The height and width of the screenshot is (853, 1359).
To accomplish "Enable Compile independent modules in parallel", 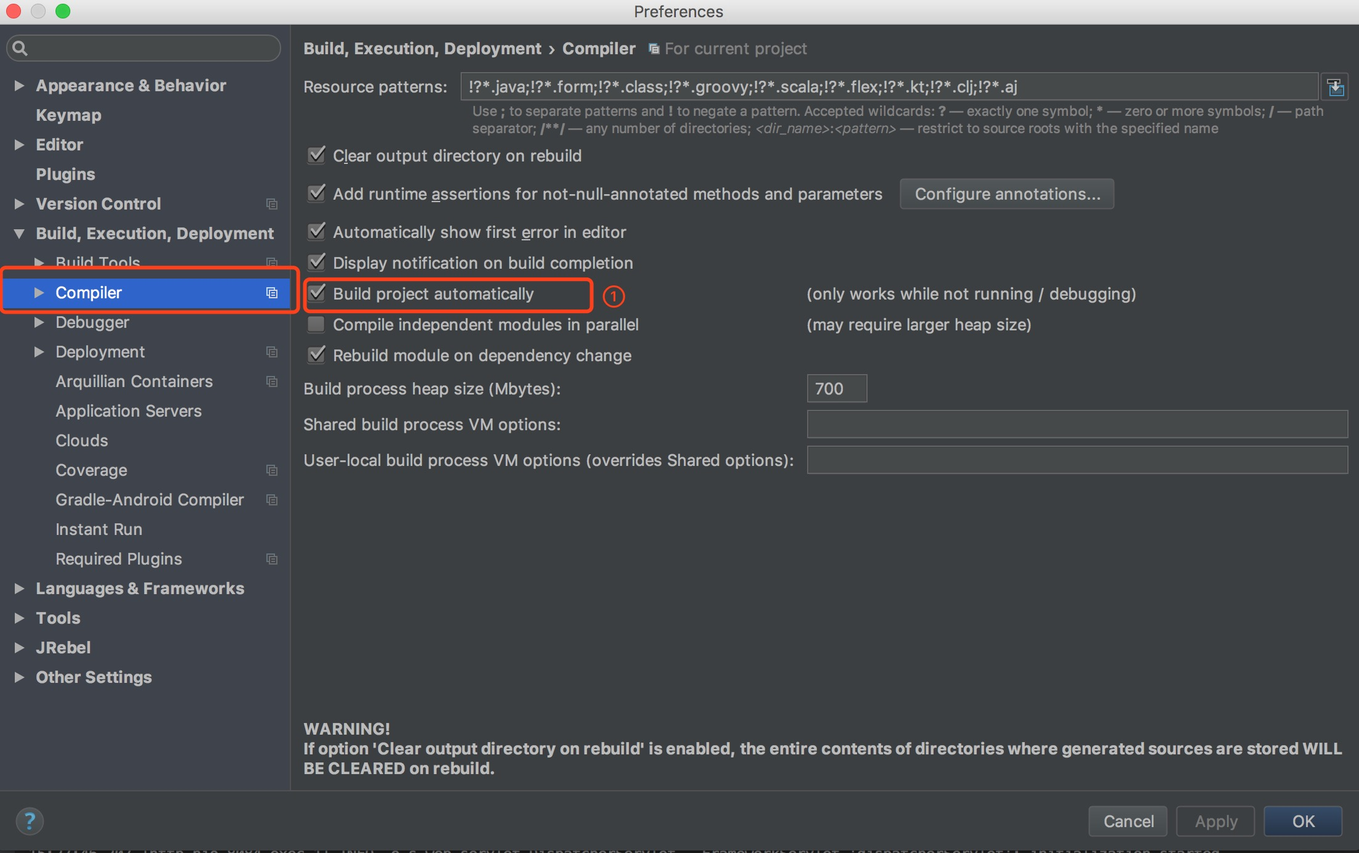I will [316, 324].
